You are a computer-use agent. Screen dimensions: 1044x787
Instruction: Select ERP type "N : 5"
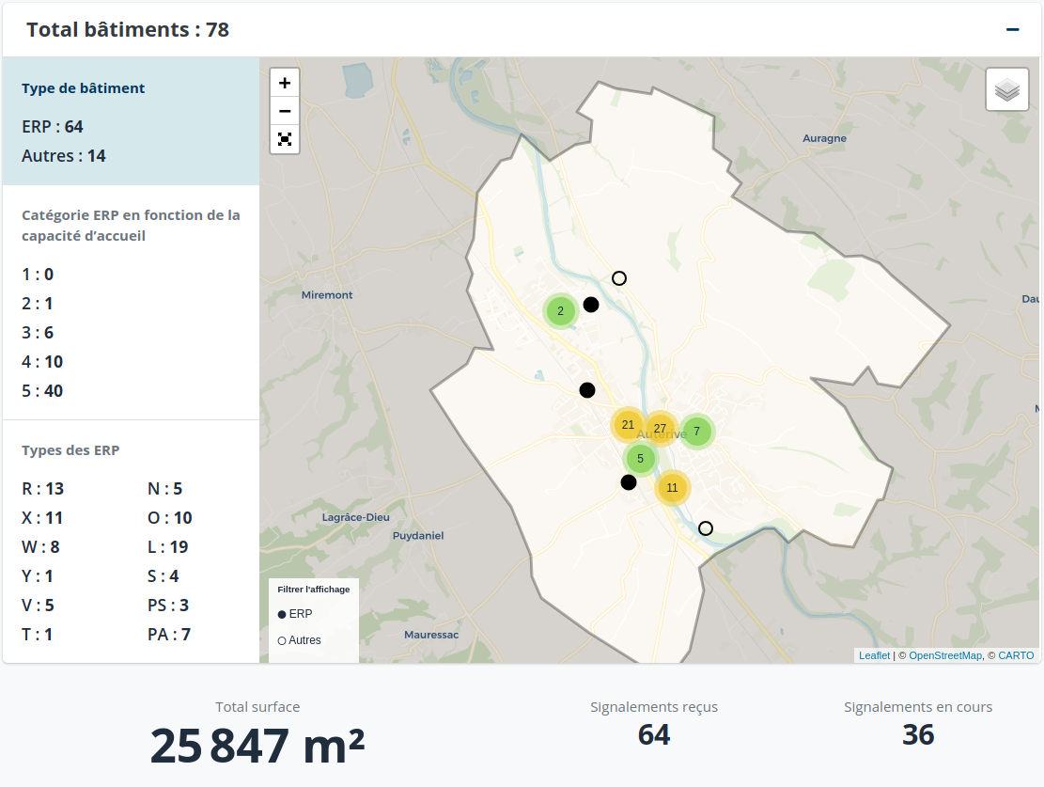[x=164, y=488]
